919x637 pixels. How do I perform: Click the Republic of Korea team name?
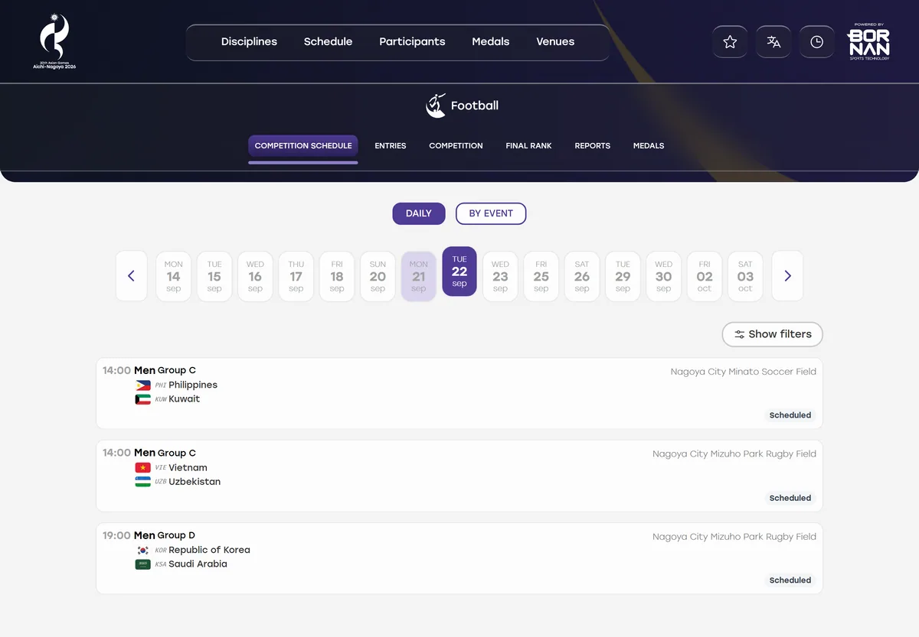[x=209, y=550]
